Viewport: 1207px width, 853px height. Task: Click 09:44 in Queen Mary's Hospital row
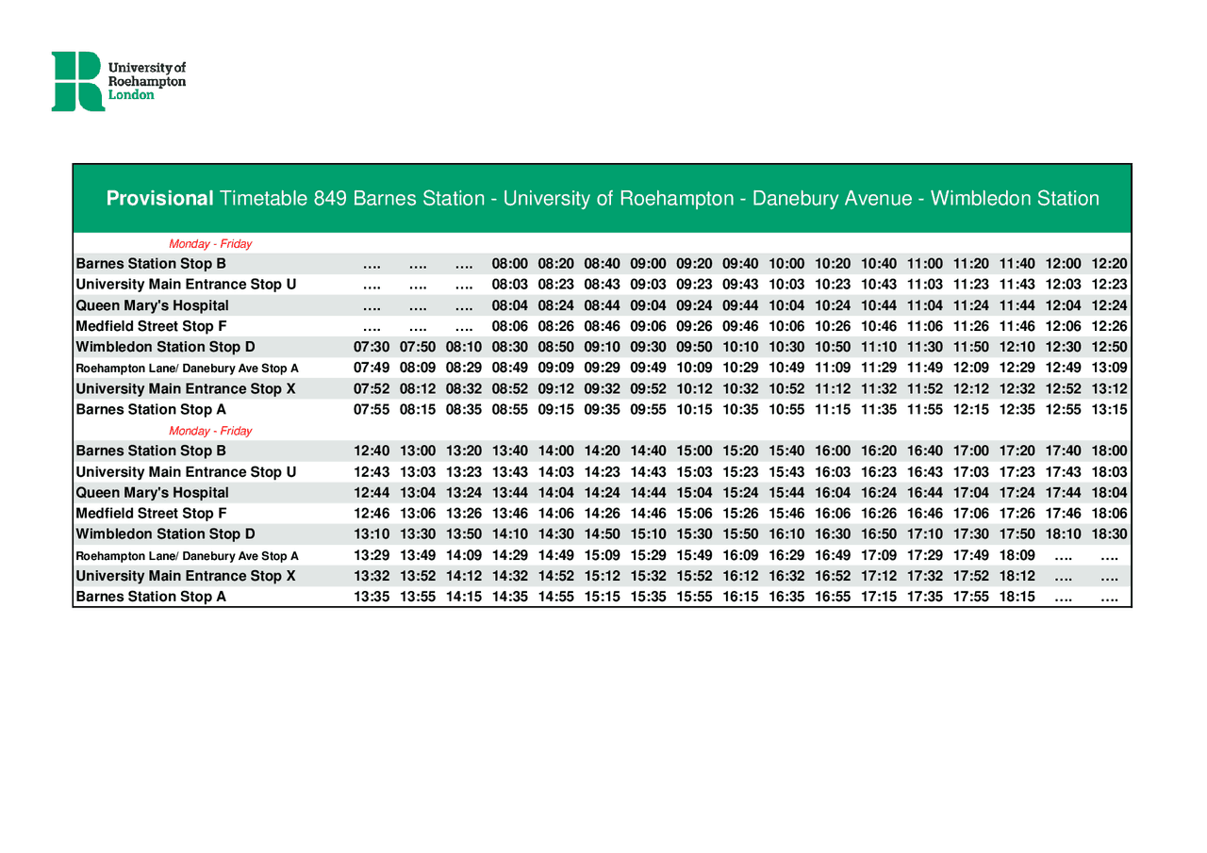[x=741, y=305]
